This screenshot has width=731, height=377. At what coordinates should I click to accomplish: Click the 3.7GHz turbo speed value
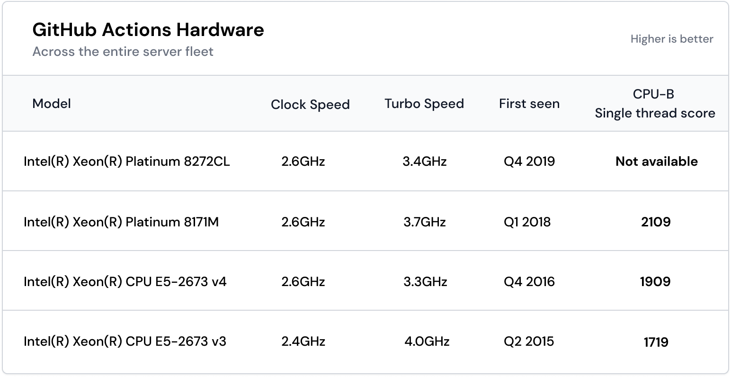pos(425,222)
